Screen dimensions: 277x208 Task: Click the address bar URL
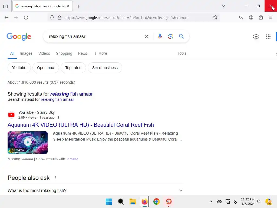coord(127,18)
